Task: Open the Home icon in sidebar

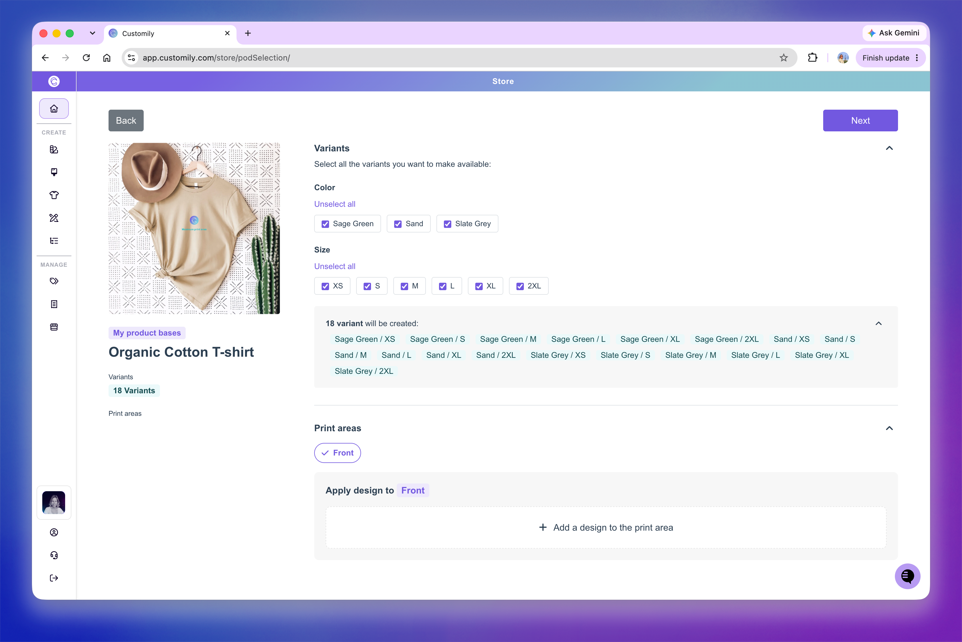Action: pos(54,109)
